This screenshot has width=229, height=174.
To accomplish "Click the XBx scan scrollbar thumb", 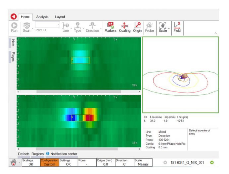I will click(79, 92).
